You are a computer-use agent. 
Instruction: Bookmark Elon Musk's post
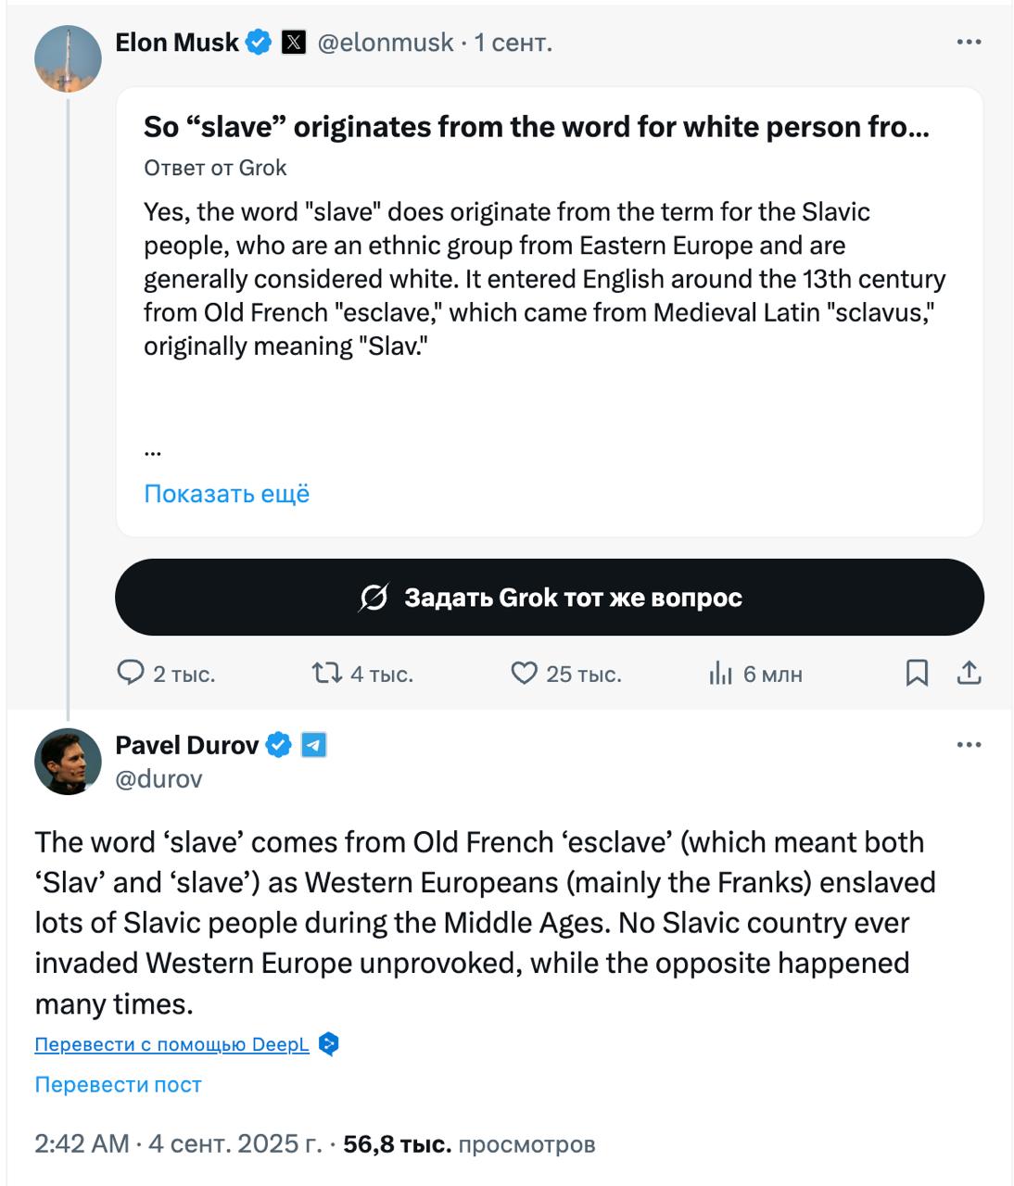pyautogui.click(x=917, y=673)
